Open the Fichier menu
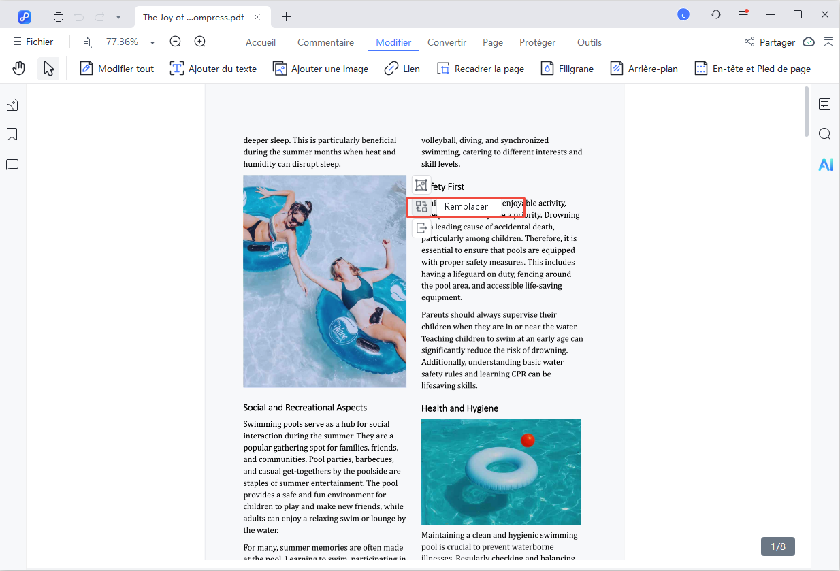The height and width of the screenshot is (571, 840). (33, 41)
